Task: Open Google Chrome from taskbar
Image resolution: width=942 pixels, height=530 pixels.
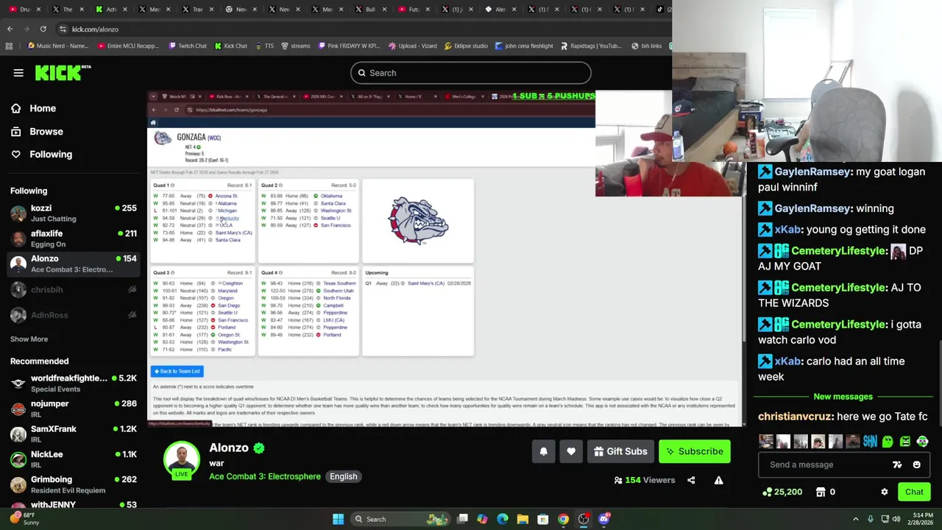Action: (x=563, y=519)
